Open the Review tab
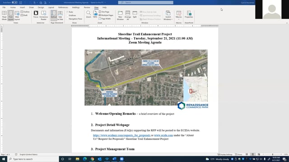Viewport: 289px width, 162px height. point(87,8)
